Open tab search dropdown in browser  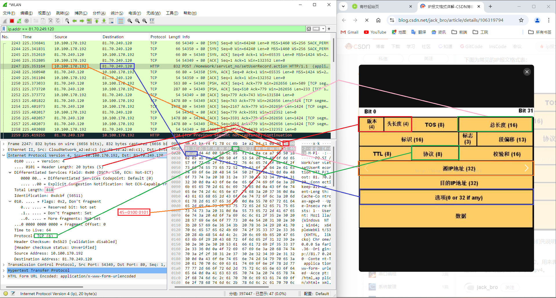click(343, 6)
